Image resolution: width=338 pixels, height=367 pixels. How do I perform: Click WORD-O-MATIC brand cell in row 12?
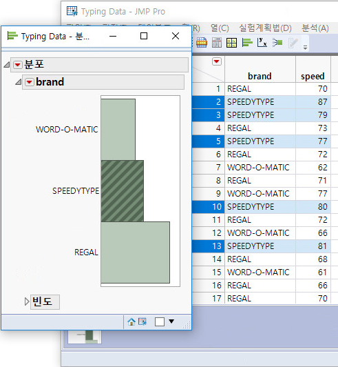coord(260,233)
